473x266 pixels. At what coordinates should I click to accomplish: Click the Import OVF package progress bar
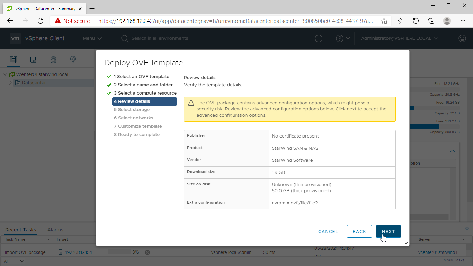[119, 252]
